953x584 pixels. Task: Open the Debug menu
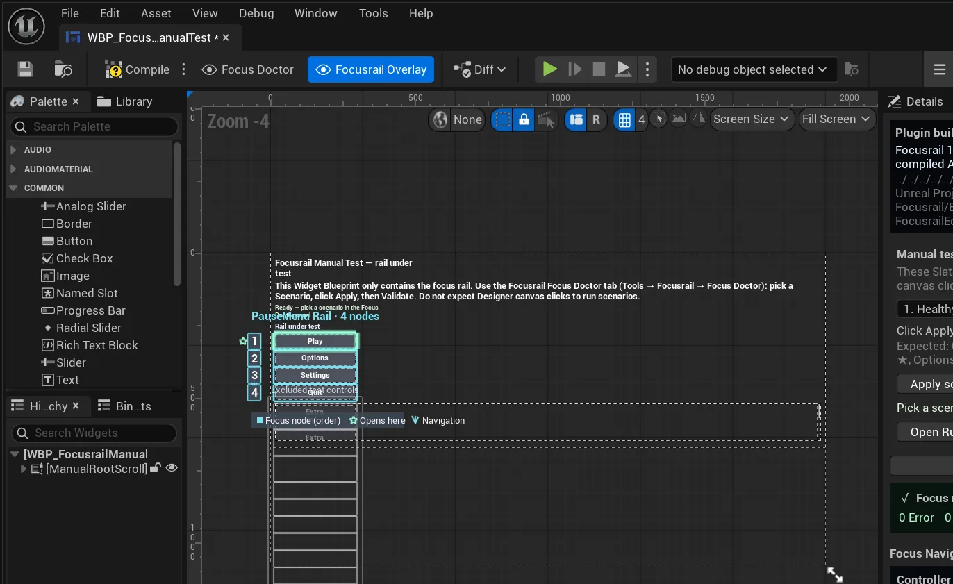(x=256, y=13)
